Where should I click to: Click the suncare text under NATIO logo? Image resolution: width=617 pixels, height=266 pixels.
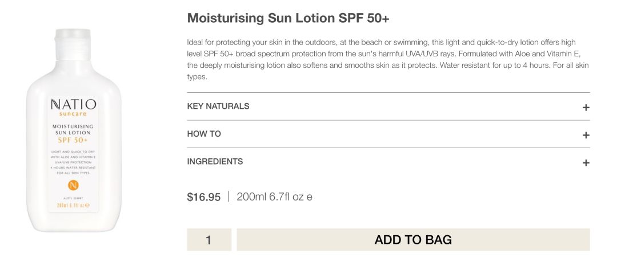click(73, 114)
